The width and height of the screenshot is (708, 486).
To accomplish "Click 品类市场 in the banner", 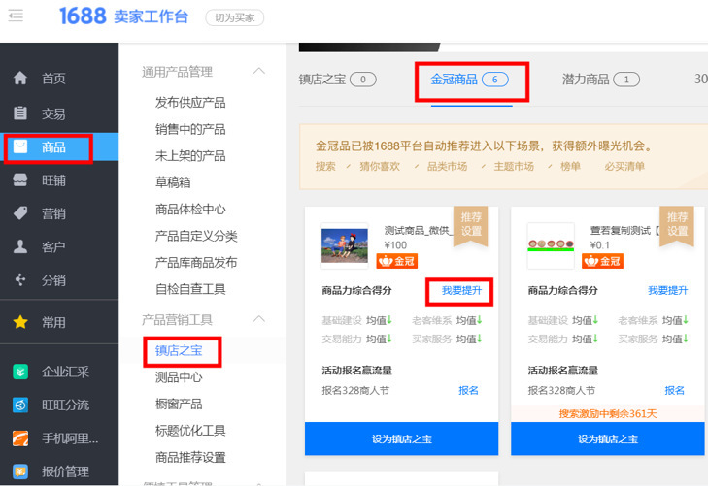I will click(447, 166).
